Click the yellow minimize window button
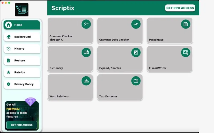The width and height of the screenshot is (214, 133). pyautogui.click(x=6, y=3)
